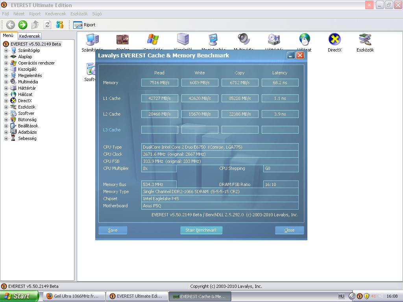Click Save in the benchmark dialog
The width and height of the screenshot is (403, 302).
click(x=113, y=230)
